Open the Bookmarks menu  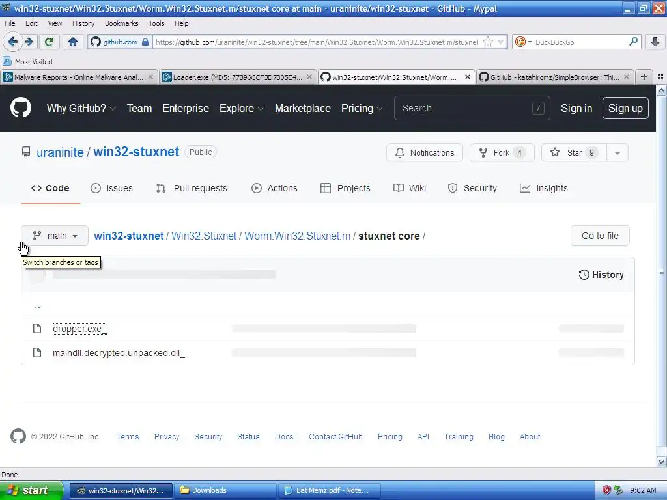coord(121,23)
